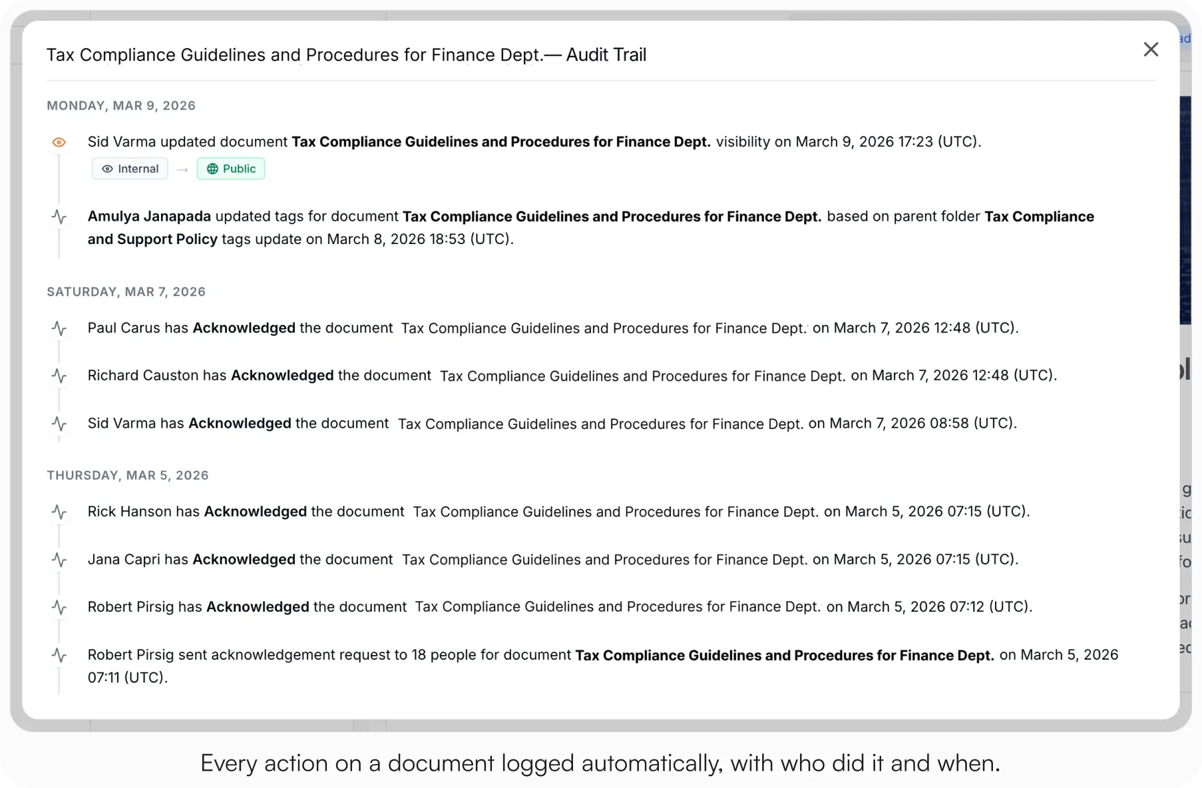Click the green Public visibility badge
1202x788 pixels.
pos(231,169)
